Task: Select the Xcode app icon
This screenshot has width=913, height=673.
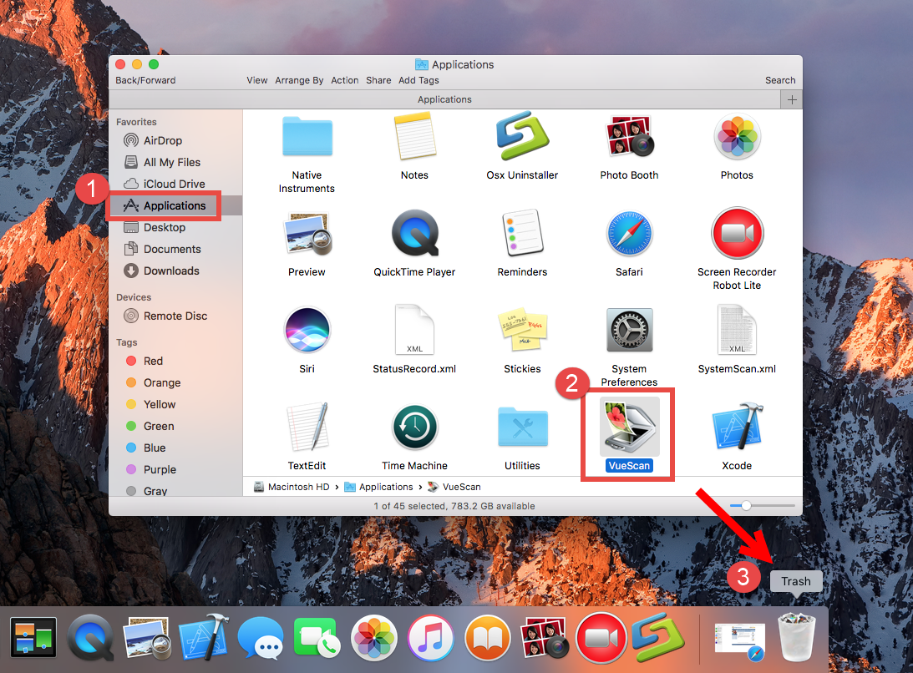Action: 736,428
